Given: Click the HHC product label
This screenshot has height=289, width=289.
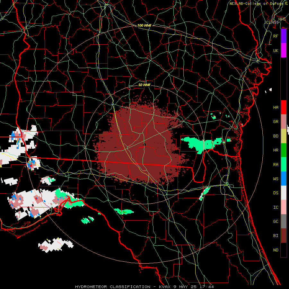Looking at the screenshot, I should coord(282,19).
